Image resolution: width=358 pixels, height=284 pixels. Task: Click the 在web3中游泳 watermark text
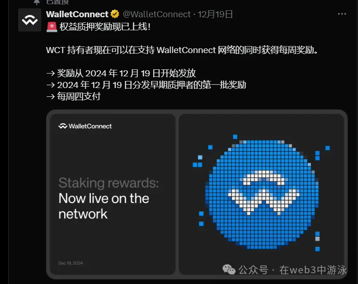click(313, 270)
